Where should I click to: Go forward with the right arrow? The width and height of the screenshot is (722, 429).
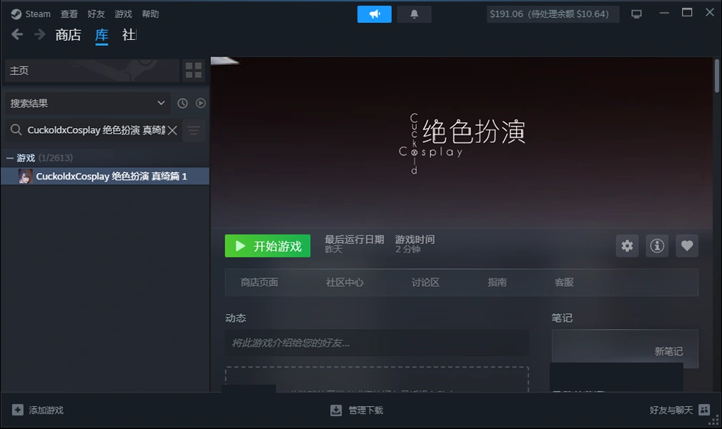pos(39,34)
